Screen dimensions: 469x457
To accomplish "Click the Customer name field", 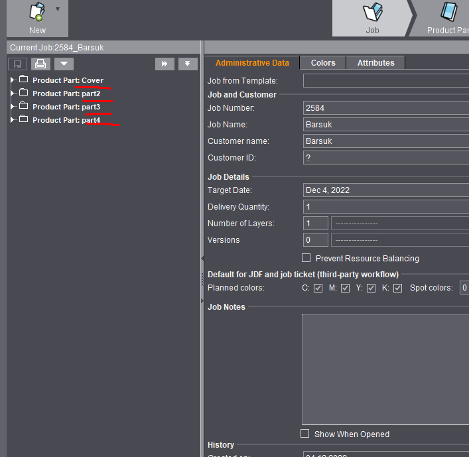I will click(386, 141).
